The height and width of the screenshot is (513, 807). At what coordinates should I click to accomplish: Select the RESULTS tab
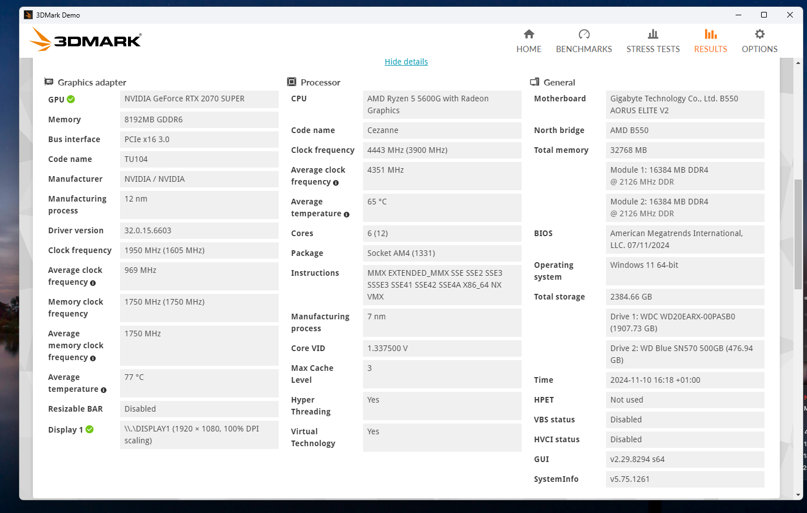point(711,41)
